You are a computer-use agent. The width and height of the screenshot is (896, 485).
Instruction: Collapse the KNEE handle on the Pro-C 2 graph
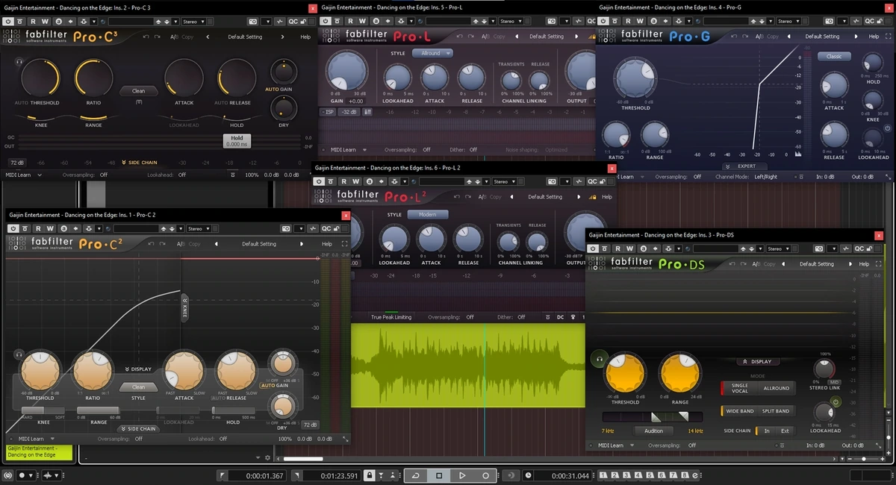(185, 307)
